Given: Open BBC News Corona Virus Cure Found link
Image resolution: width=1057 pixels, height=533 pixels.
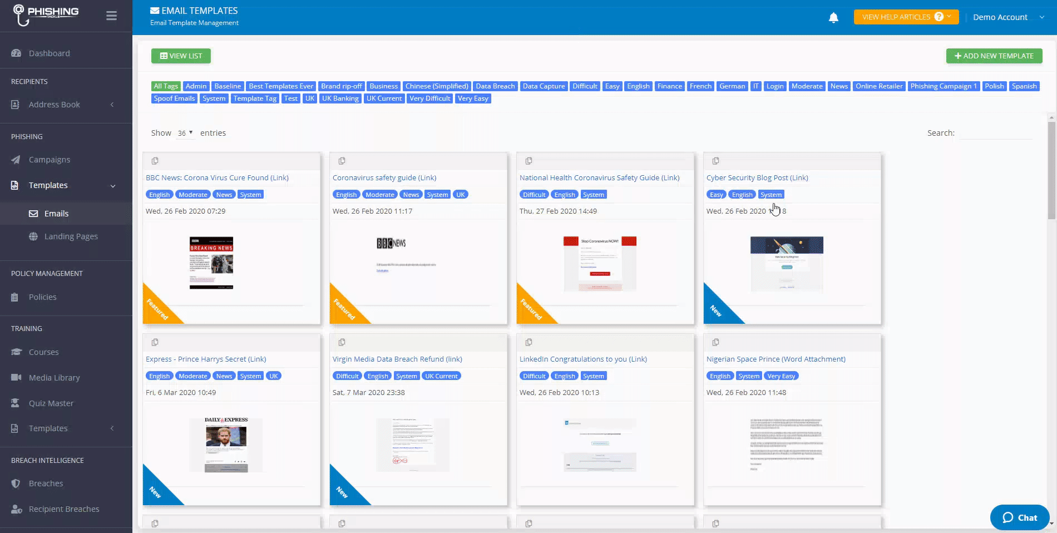Looking at the screenshot, I should [217, 178].
